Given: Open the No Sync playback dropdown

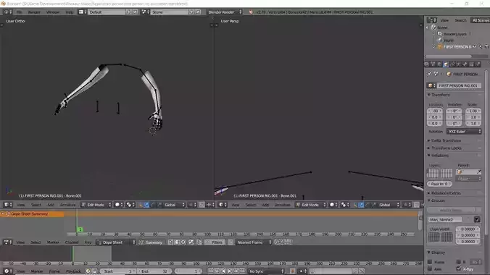Looking at the screenshot, I should 267,271.
